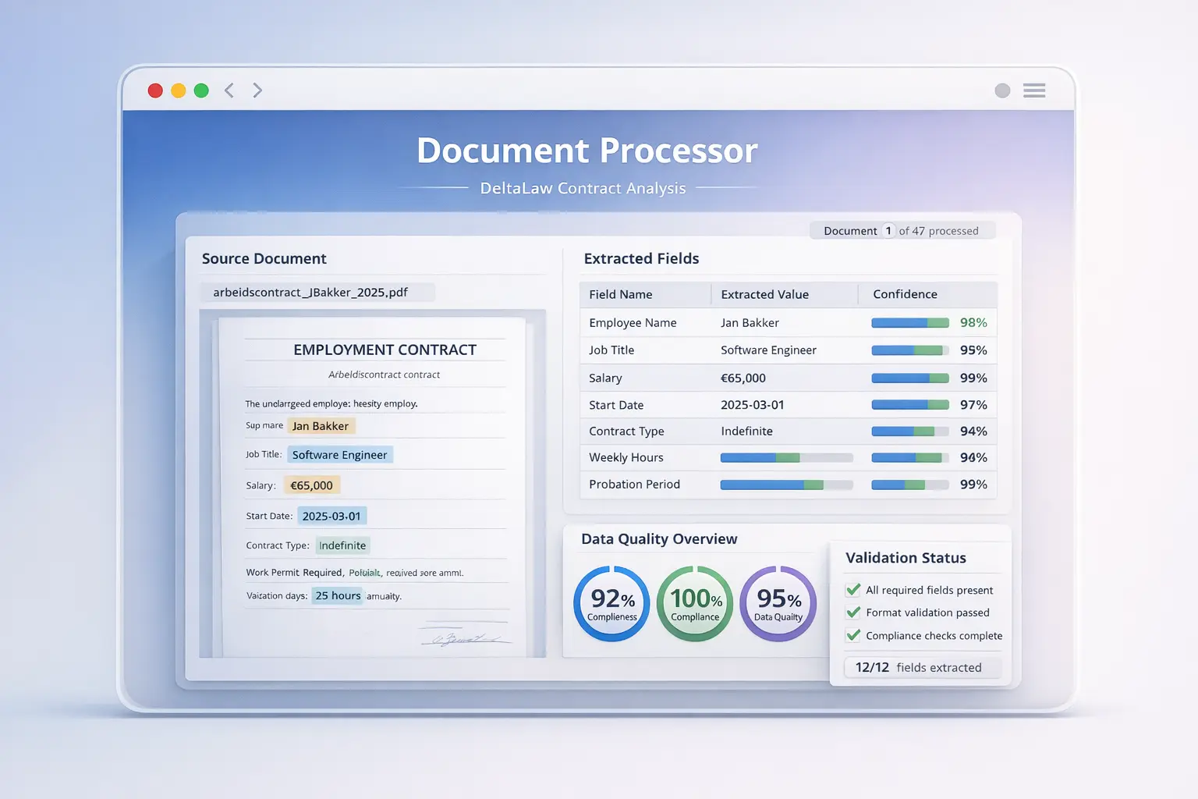Click the Extracted Value column header
This screenshot has height=799, width=1198.
tap(764, 294)
